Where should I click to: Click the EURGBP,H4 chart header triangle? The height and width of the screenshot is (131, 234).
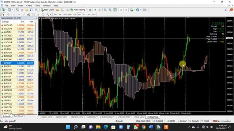pos(39,19)
